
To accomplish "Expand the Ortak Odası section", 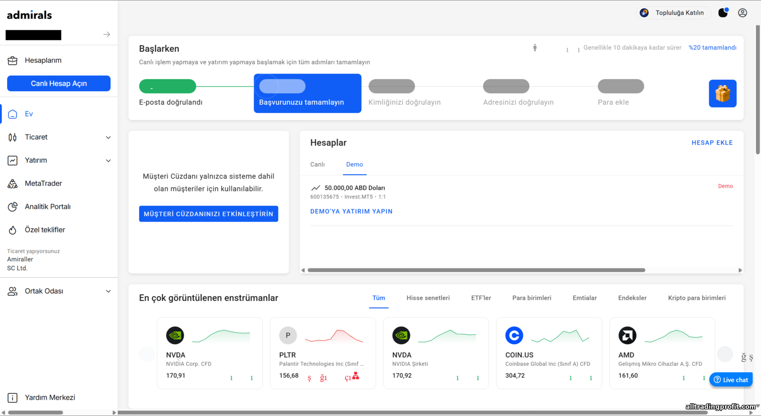I will tap(108, 291).
